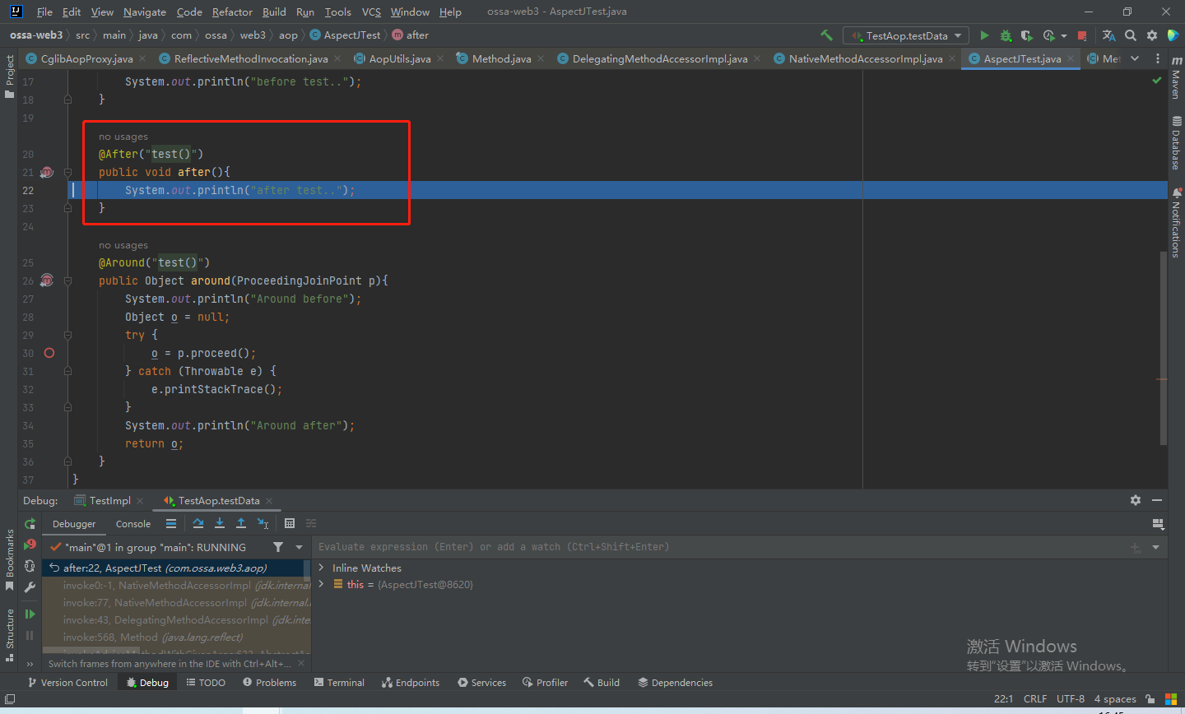The image size is (1185, 714).
Task: Switch to the Method.java editor tab
Action: [x=501, y=58]
